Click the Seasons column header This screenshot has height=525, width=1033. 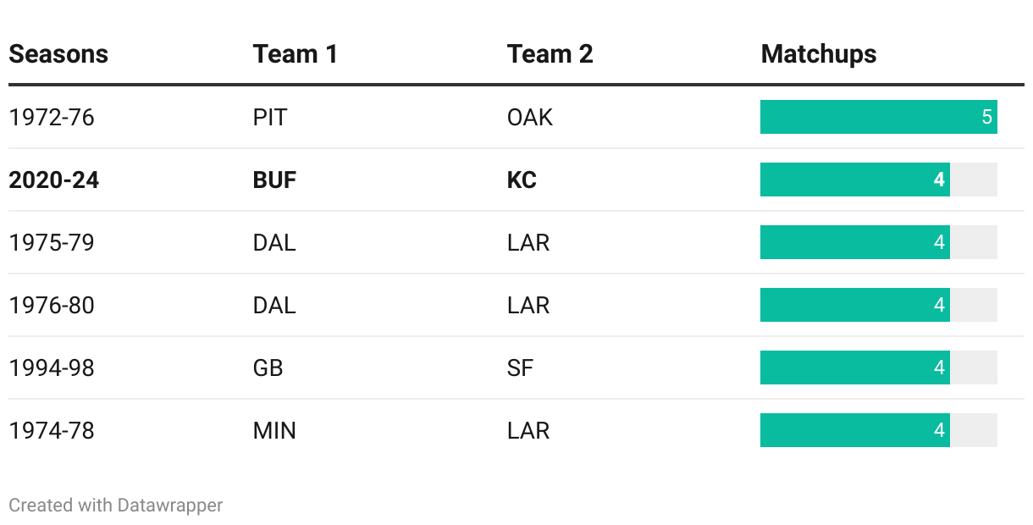[58, 54]
